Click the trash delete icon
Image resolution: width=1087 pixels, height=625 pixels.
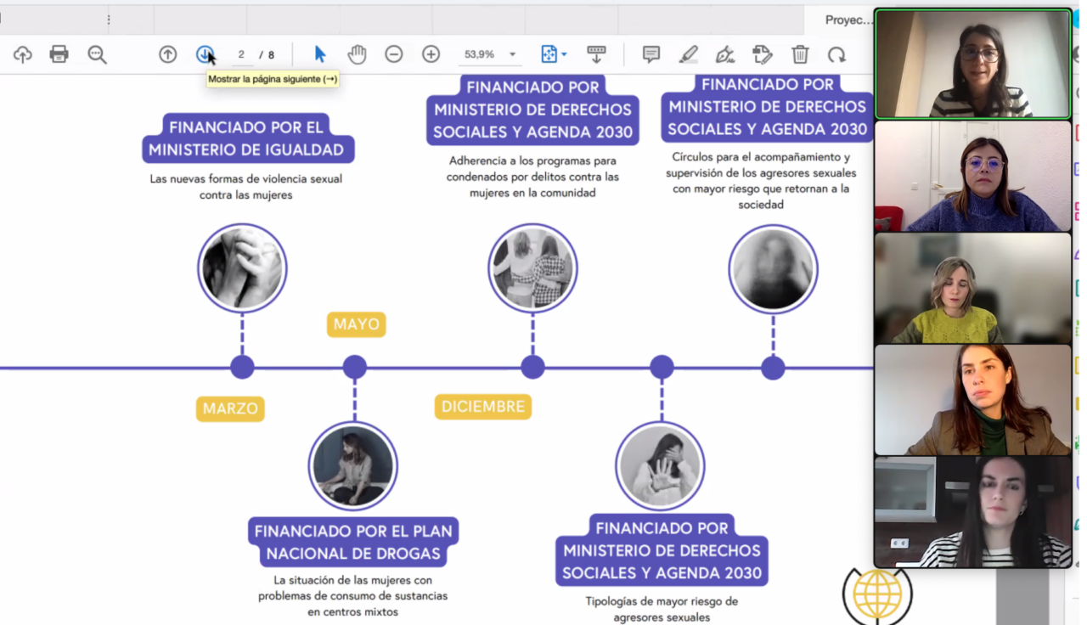tap(800, 55)
